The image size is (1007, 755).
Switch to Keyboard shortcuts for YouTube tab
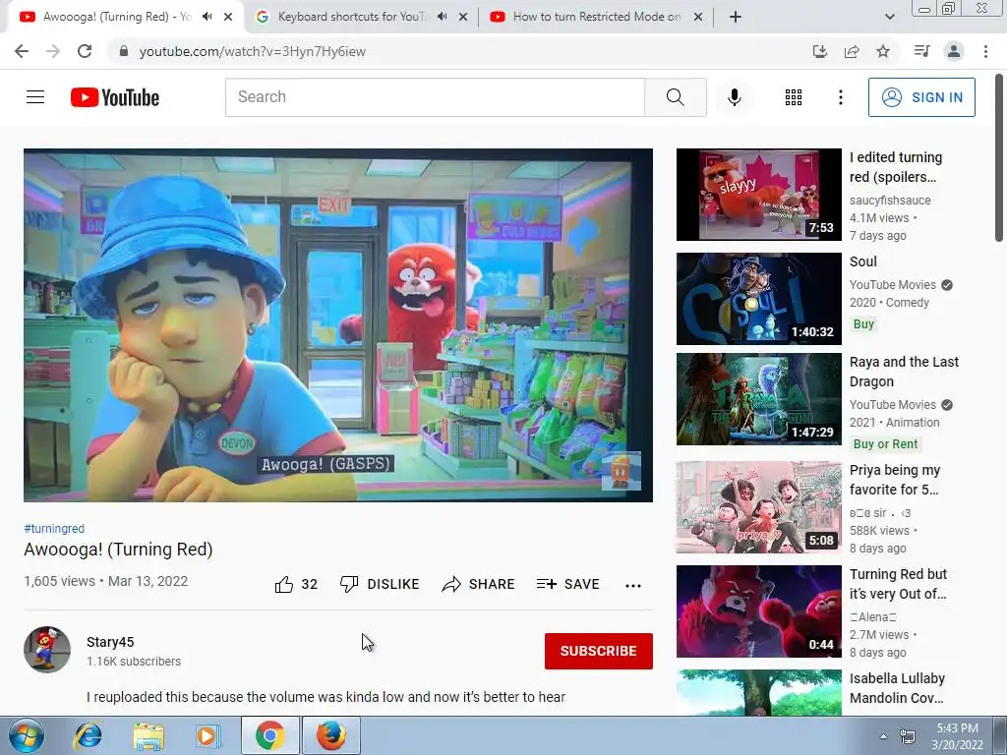tap(350, 17)
